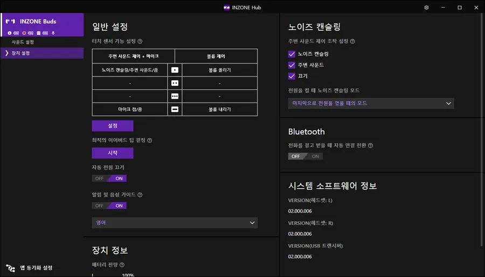The width and height of the screenshot is (485, 277).
Task: Select 사운드 설정 in the sidebar
Action: point(42,42)
